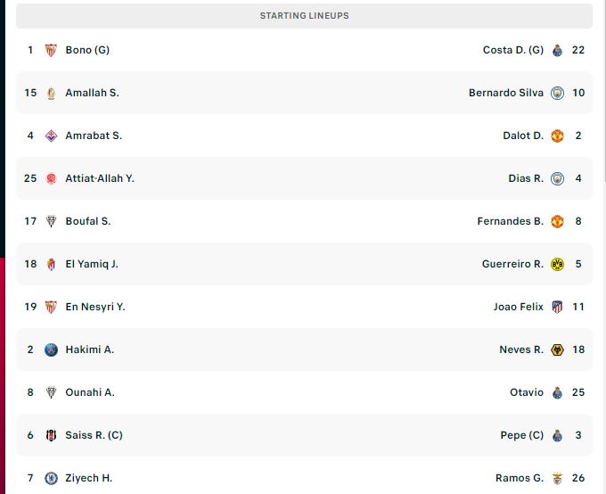Open player En Nesyri Y. profile

point(95,307)
